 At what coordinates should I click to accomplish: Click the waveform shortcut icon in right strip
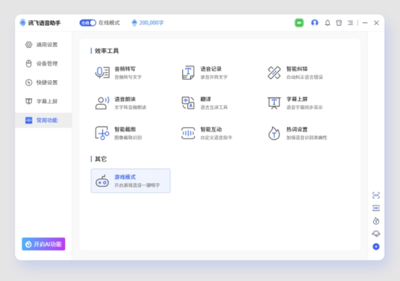point(376,208)
